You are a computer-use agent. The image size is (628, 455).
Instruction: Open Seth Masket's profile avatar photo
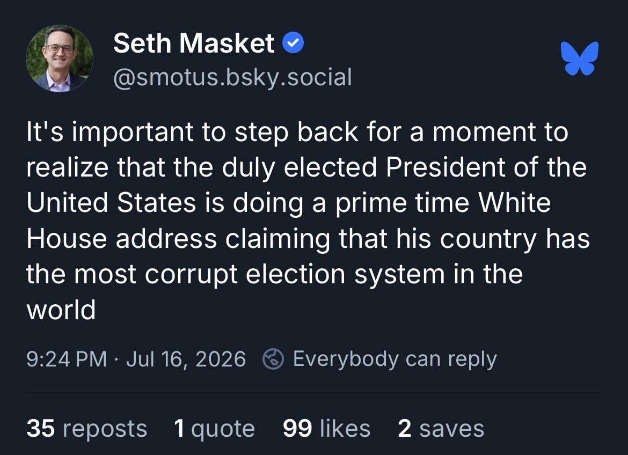click(59, 58)
